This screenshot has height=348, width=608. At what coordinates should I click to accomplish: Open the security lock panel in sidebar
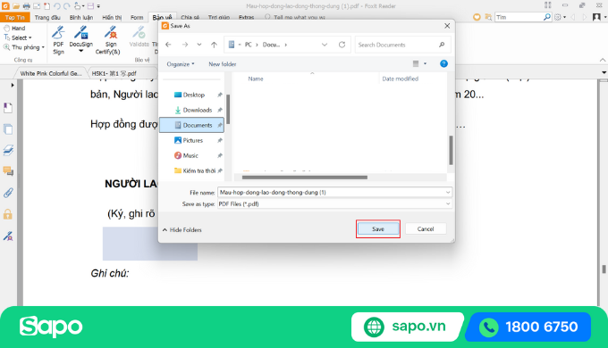[8, 214]
